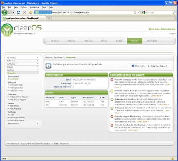Click the Firefox forward arrow button
The width and height of the screenshot is (178, 161).
click(x=10, y=13)
